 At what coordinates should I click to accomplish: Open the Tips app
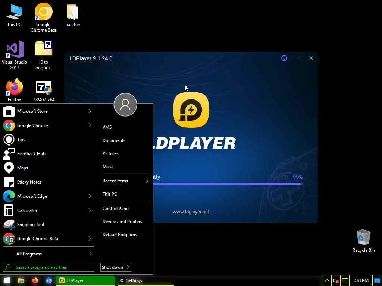[x=48, y=140]
